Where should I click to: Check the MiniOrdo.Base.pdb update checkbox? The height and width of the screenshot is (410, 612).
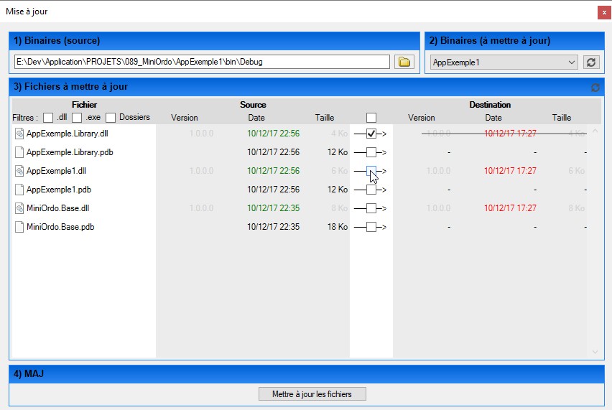(371, 227)
